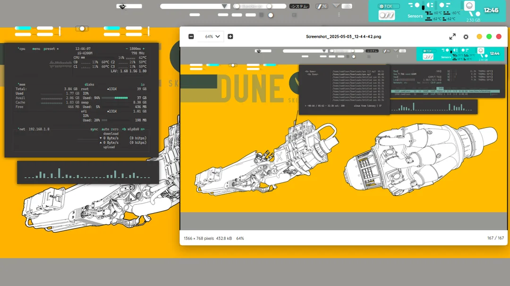This screenshot has height=286, width=510.
Task: Open 'Sensors' in the teal panel
Action: (415, 16)
